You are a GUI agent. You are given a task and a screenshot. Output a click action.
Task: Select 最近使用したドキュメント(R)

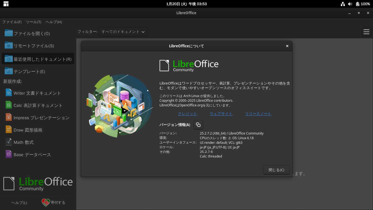click(38, 59)
